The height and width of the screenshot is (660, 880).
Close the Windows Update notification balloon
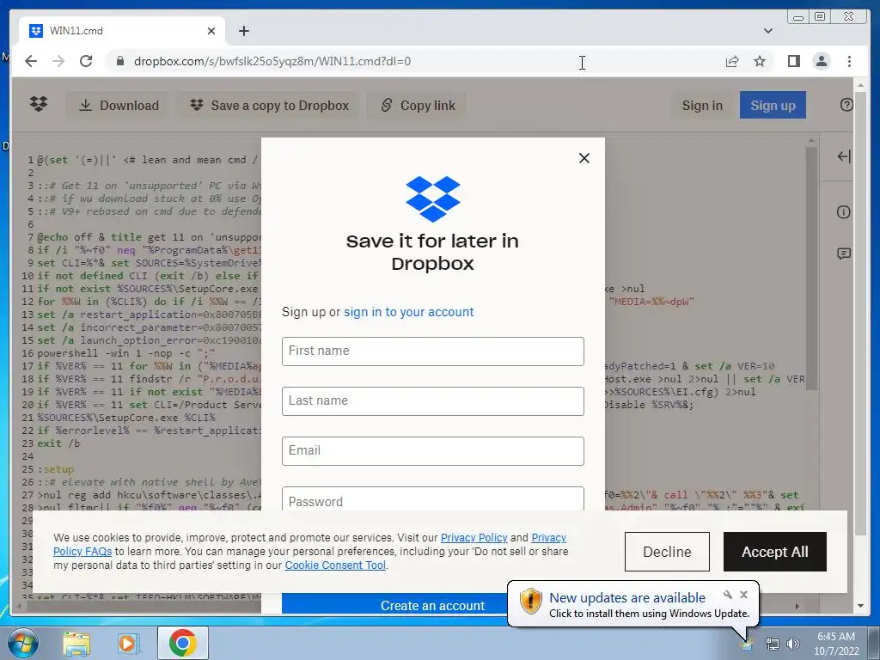(743, 595)
